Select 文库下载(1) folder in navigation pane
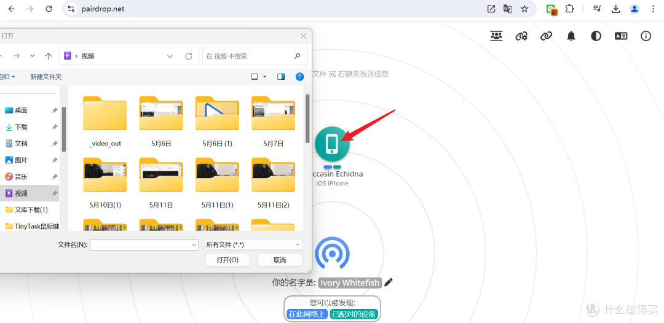 tap(31, 209)
